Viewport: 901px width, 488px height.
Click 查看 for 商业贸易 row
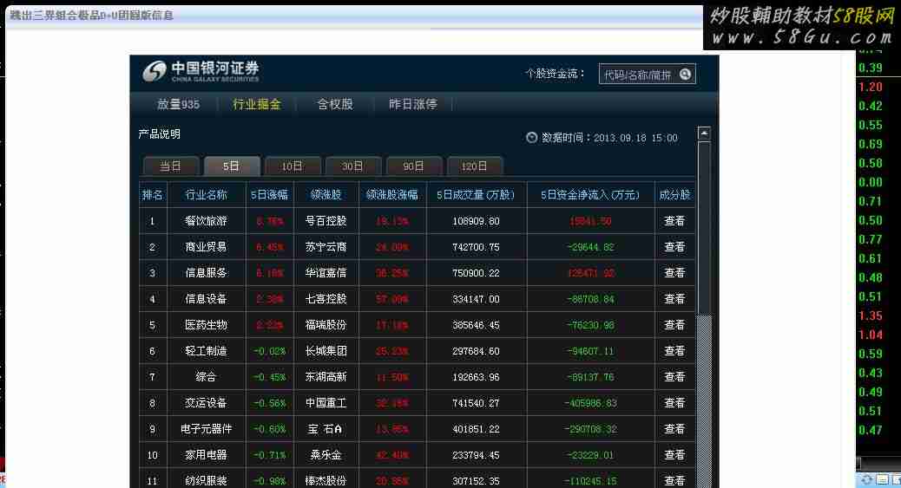coord(674,247)
